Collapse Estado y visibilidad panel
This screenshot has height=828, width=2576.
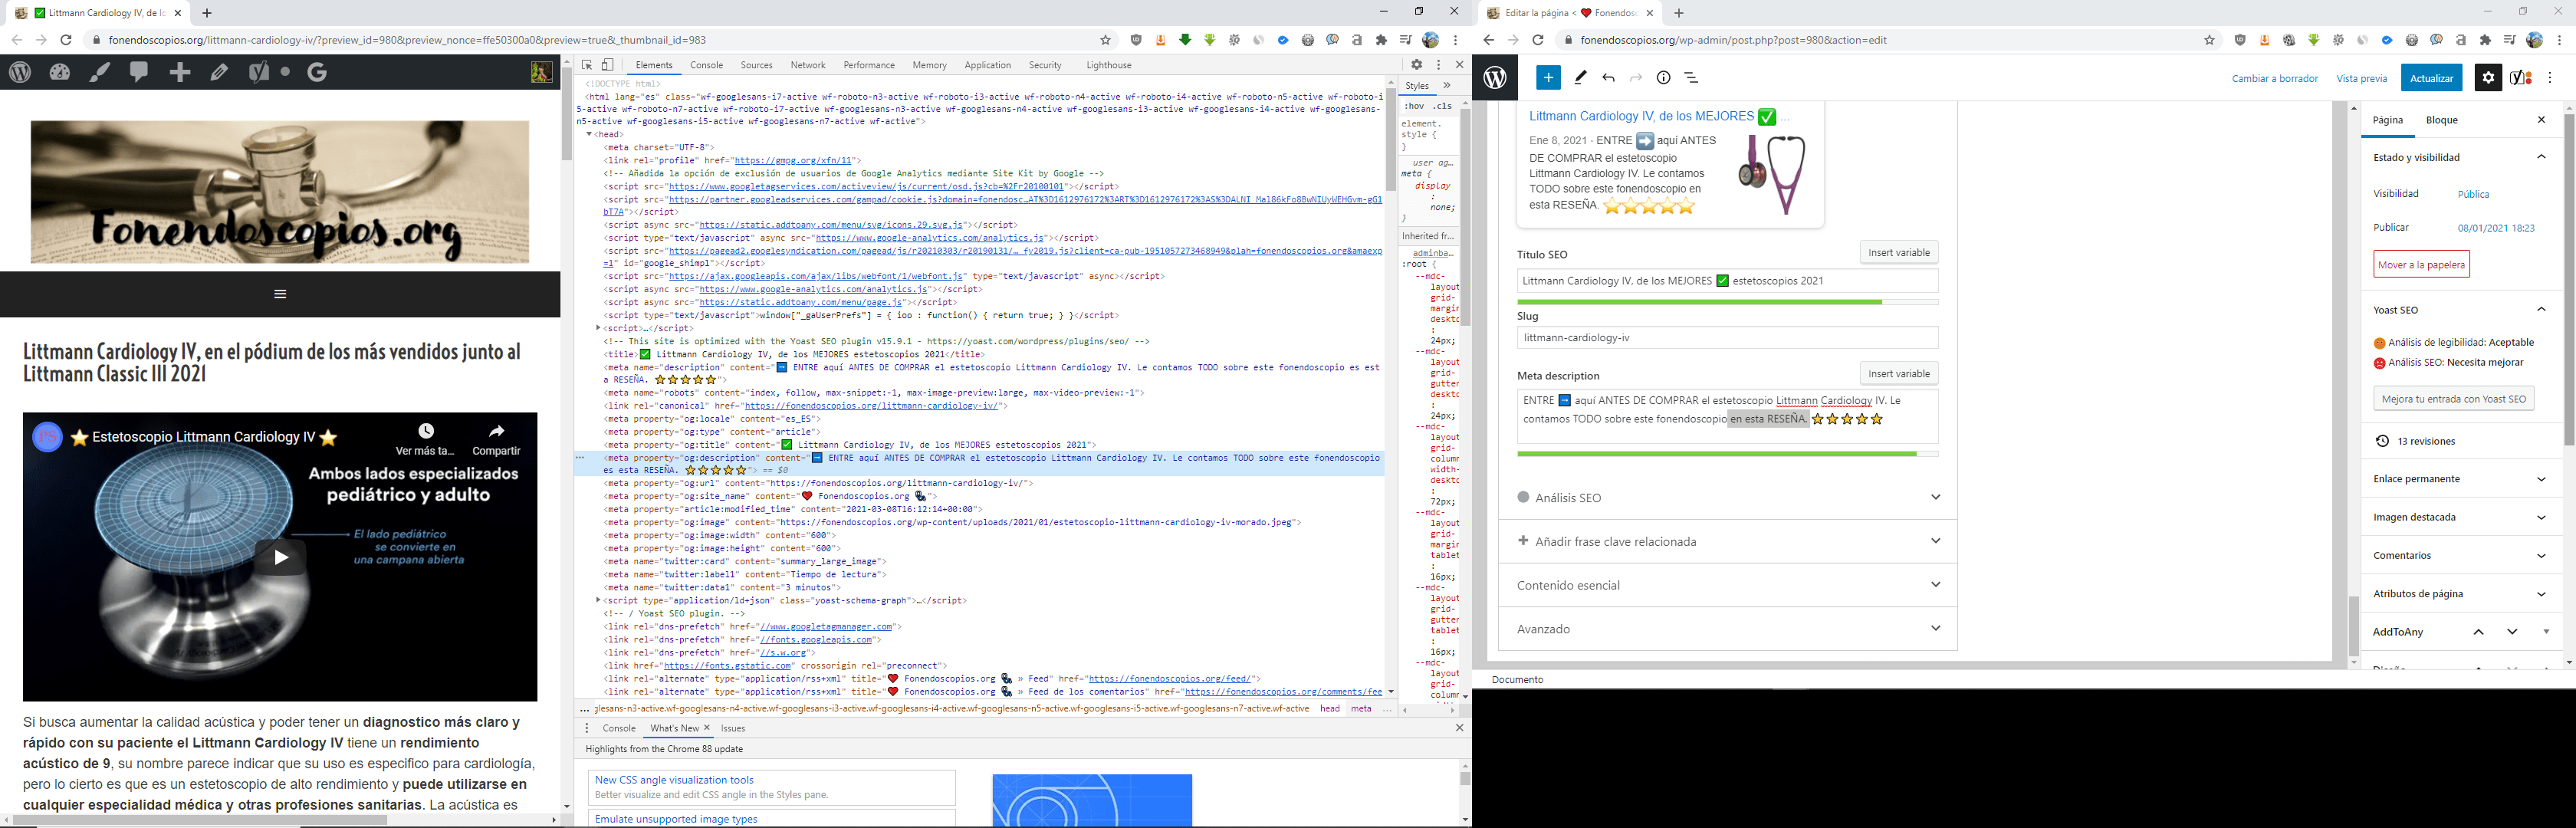(x=2460, y=157)
